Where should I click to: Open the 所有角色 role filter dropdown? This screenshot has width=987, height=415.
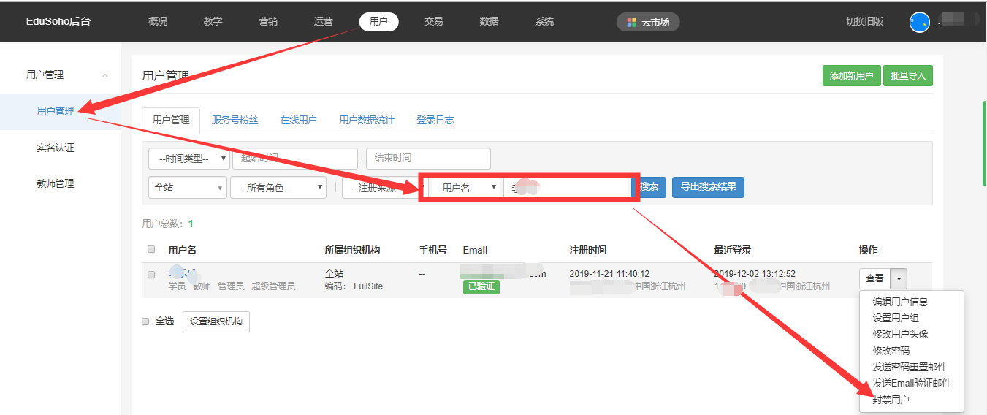click(x=278, y=188)
